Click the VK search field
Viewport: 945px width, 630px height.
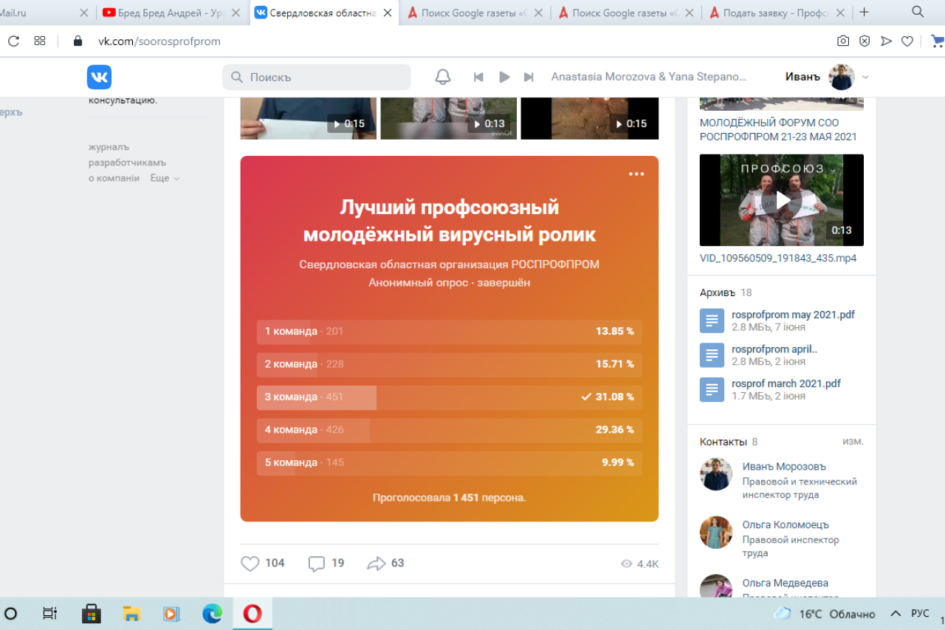(317, 77)
